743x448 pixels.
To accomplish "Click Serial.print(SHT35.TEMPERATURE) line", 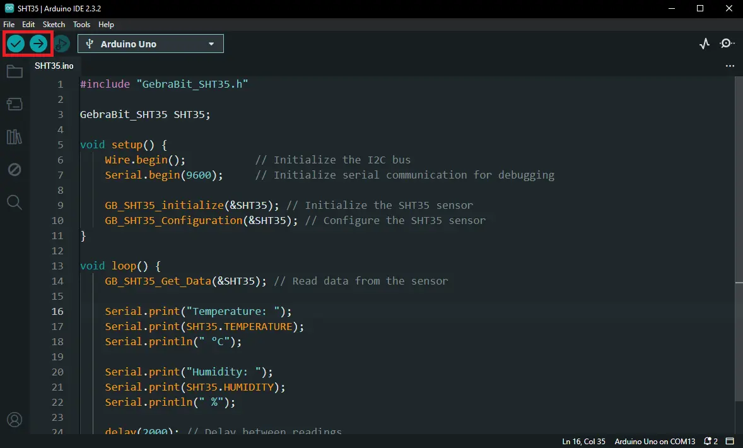I will [204, 327].
